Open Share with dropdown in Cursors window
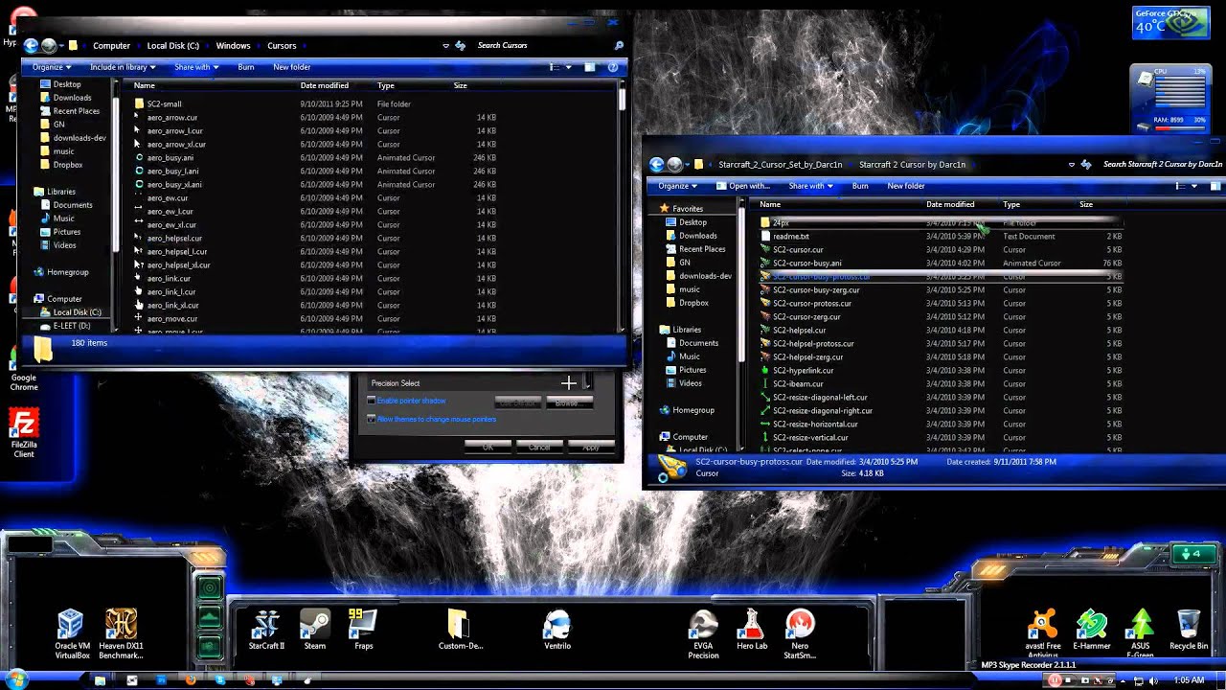 196,67
